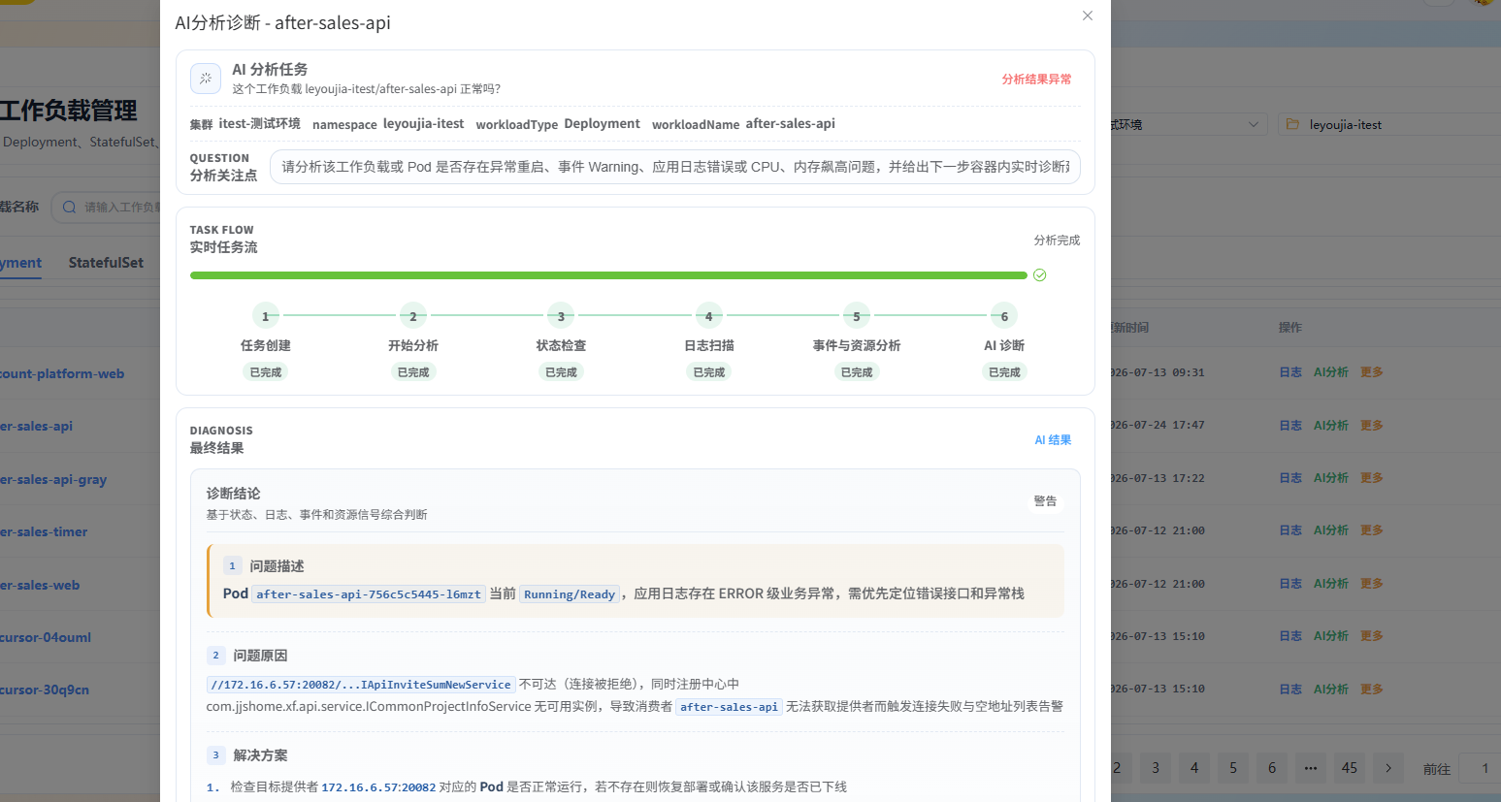Screen dimensions: 1501x802
Task: Open the er-sales-api-gray workload link
Action: [x=53, y=480]
